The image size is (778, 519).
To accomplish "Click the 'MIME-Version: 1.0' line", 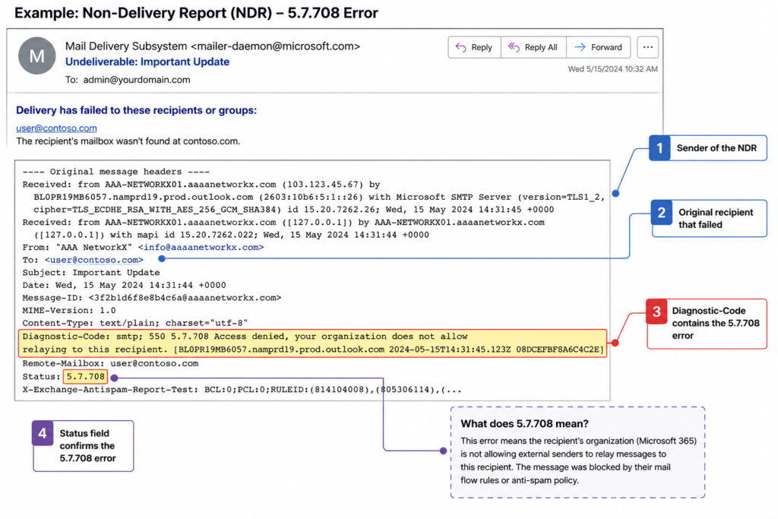I will pyautogui.click(x=69, y=310).
